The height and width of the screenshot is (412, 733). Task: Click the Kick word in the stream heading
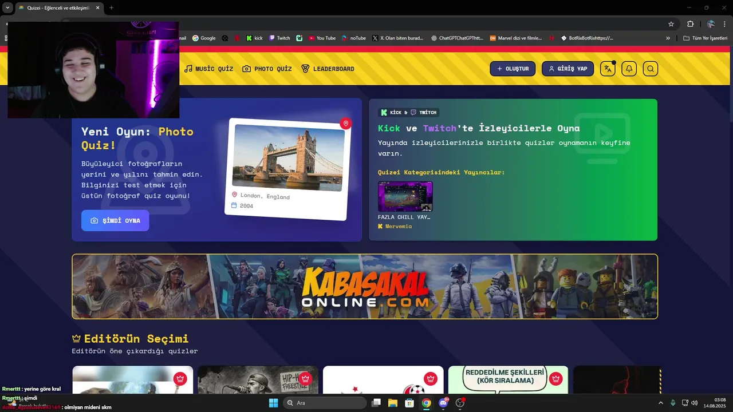point(389,128)
